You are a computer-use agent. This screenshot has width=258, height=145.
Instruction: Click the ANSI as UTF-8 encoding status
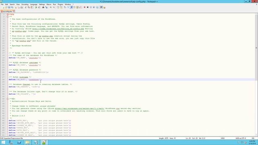[241, 138]
